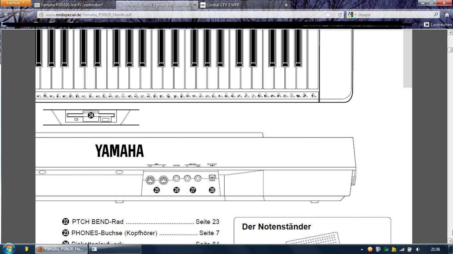Click the Google search input field
The image size is (453, 254).
click(x=395, y=15)
